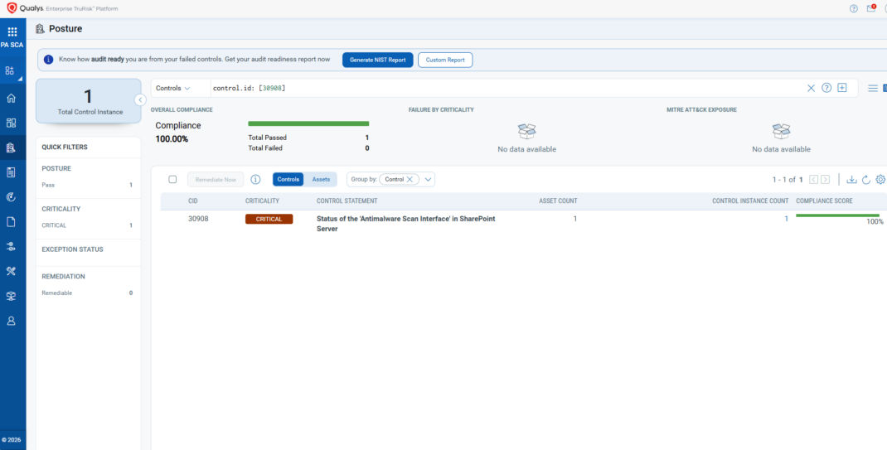Screen dimensions: 887x450
Task: Click the overall compliance green bar
Action: coord(308,123)
